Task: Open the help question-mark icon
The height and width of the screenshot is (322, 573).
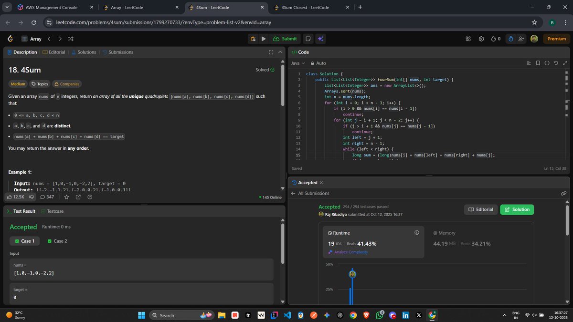Action: (90, 197)
